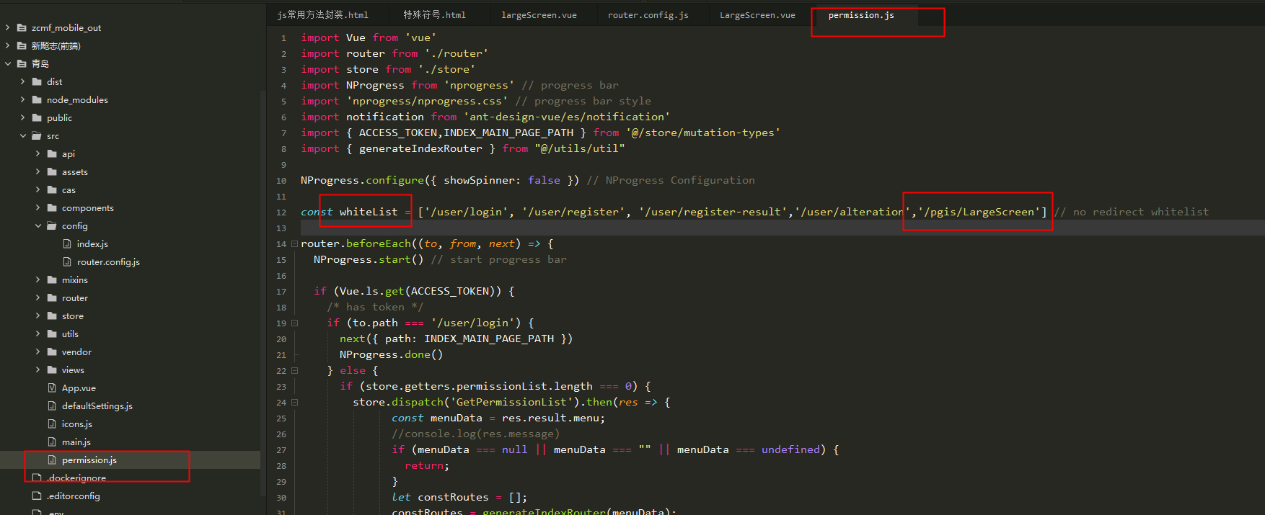Click the src open-folder icon
The width and height of the screenshot is (1265, 515).
pos(37,135)
